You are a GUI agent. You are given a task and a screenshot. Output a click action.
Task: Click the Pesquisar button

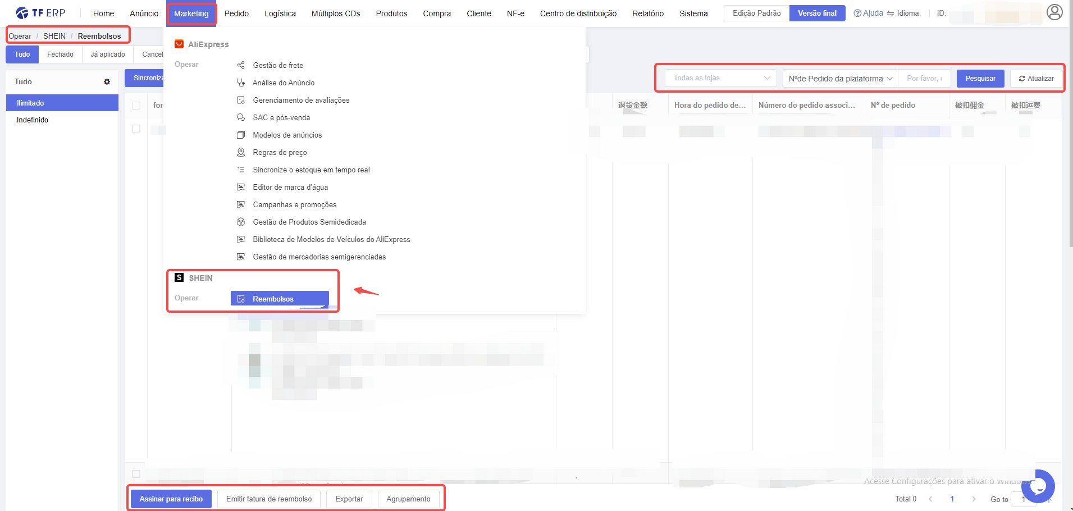(x=980, y=79)
